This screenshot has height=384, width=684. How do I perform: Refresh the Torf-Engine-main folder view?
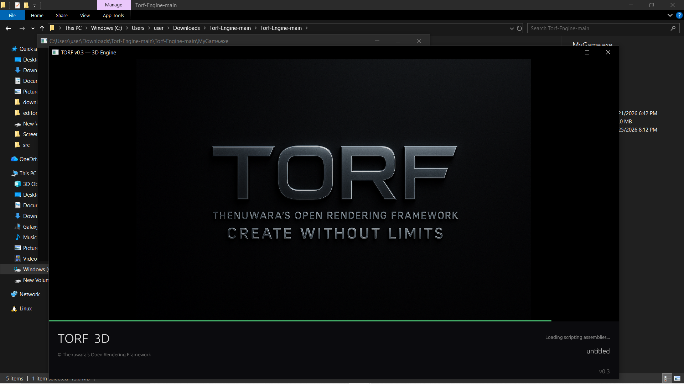tap(519, 28)
